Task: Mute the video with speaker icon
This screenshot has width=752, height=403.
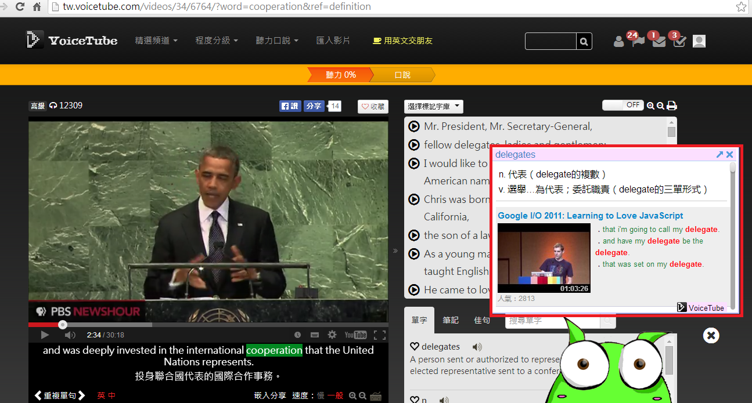Action: [x=70, y=335]
